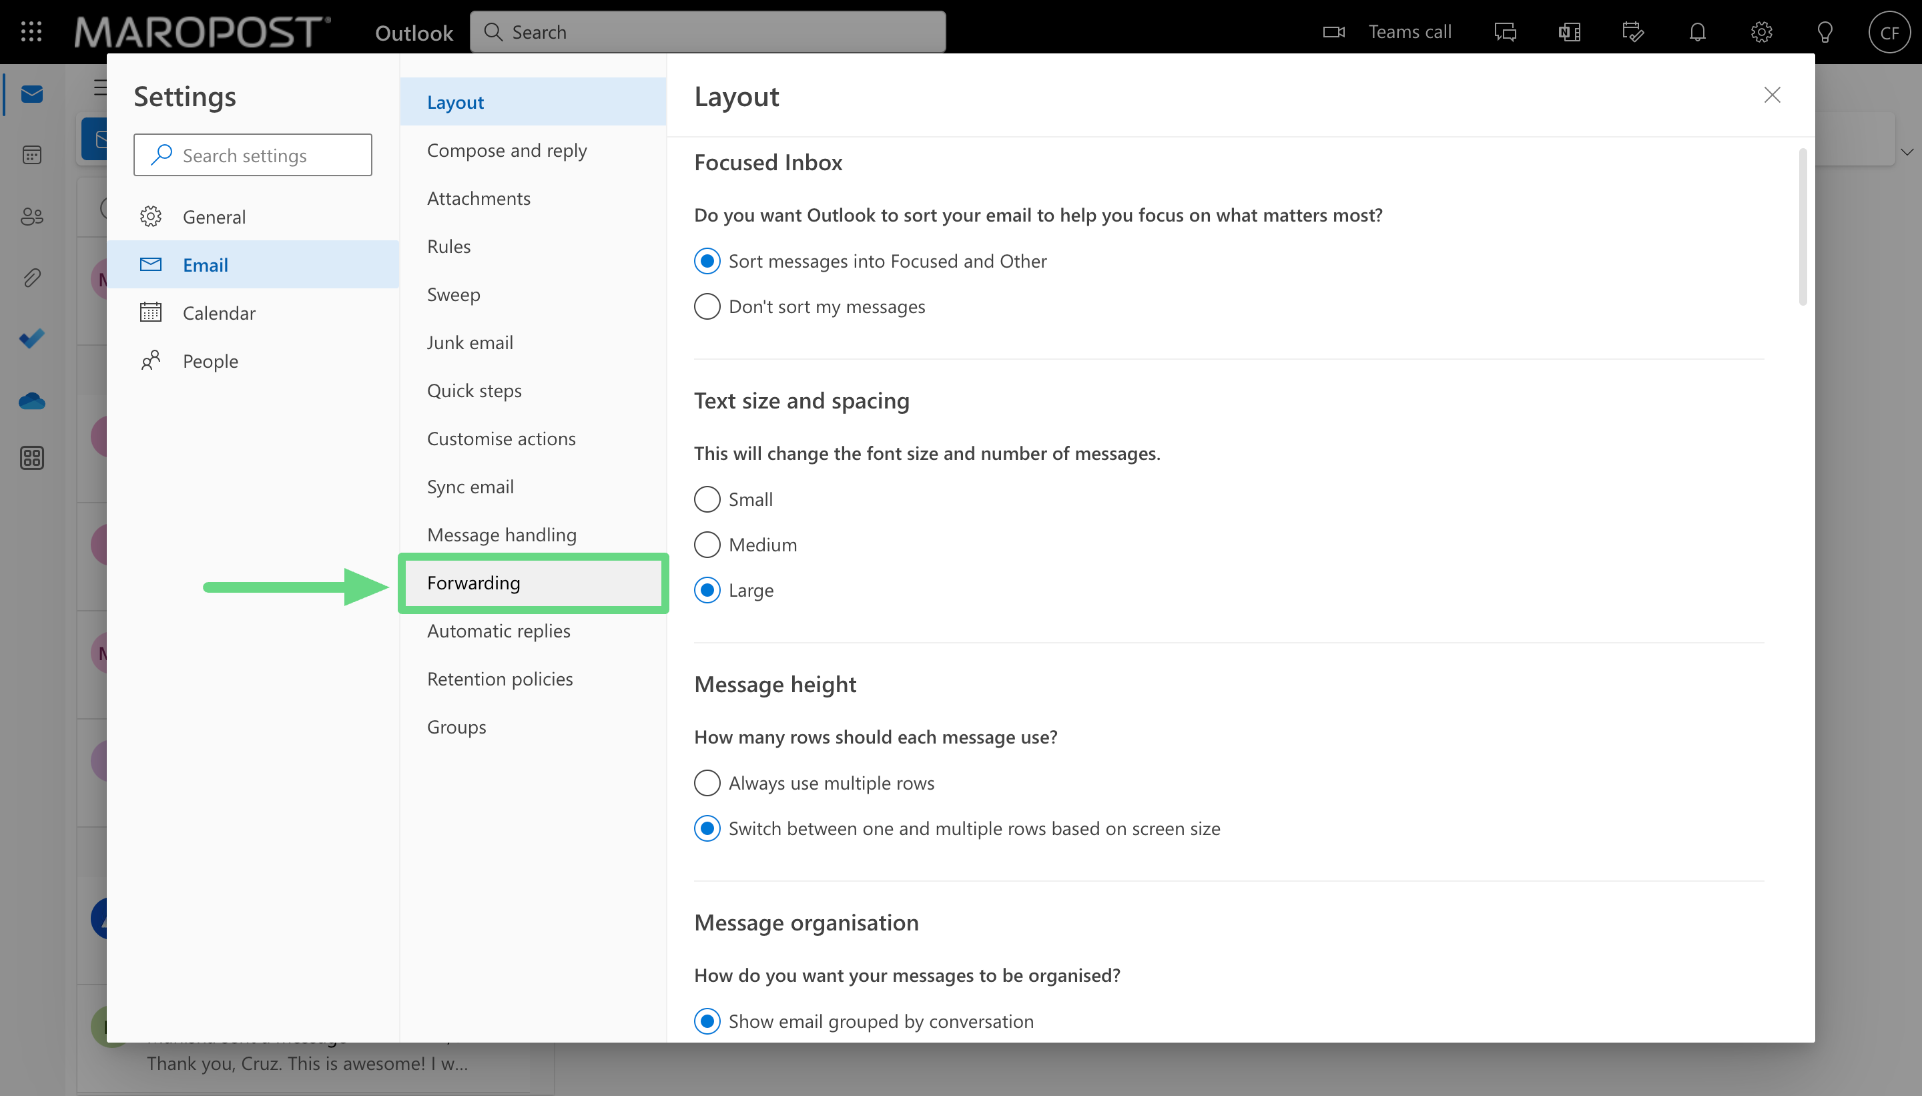Select the Email settings category
Screen dimensions: 1922x1096
tap(253, 264)
